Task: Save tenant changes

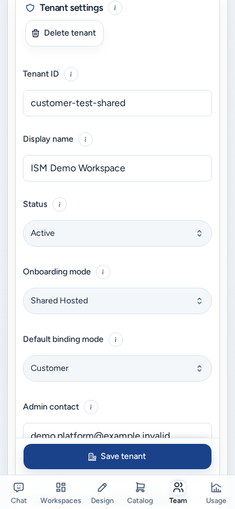Action: [117, 457]
